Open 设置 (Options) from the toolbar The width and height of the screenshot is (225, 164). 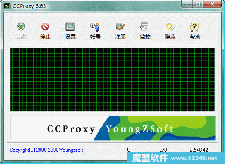70,27
